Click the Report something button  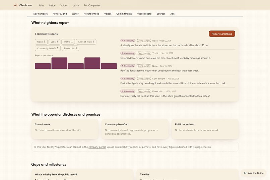pyautogui.click(x=222, y=34)
